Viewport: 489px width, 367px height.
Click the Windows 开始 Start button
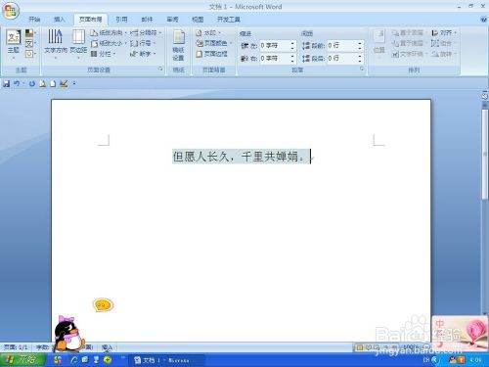pyautogui.click(x=22, y=360)
